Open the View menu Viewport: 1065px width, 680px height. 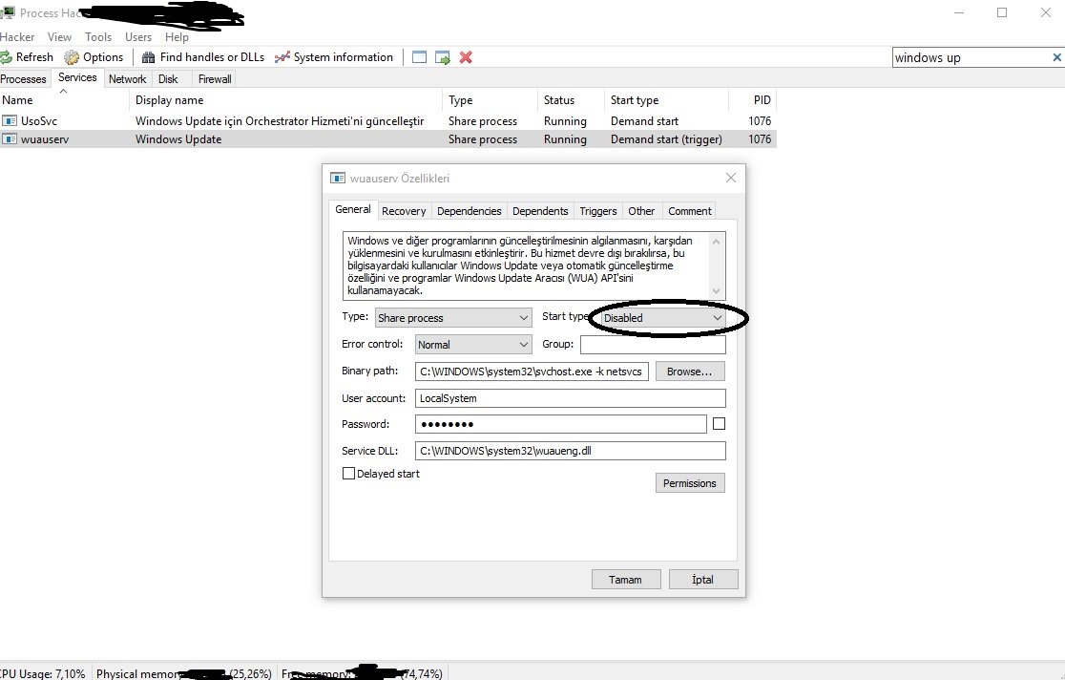[x=59, y=36]
